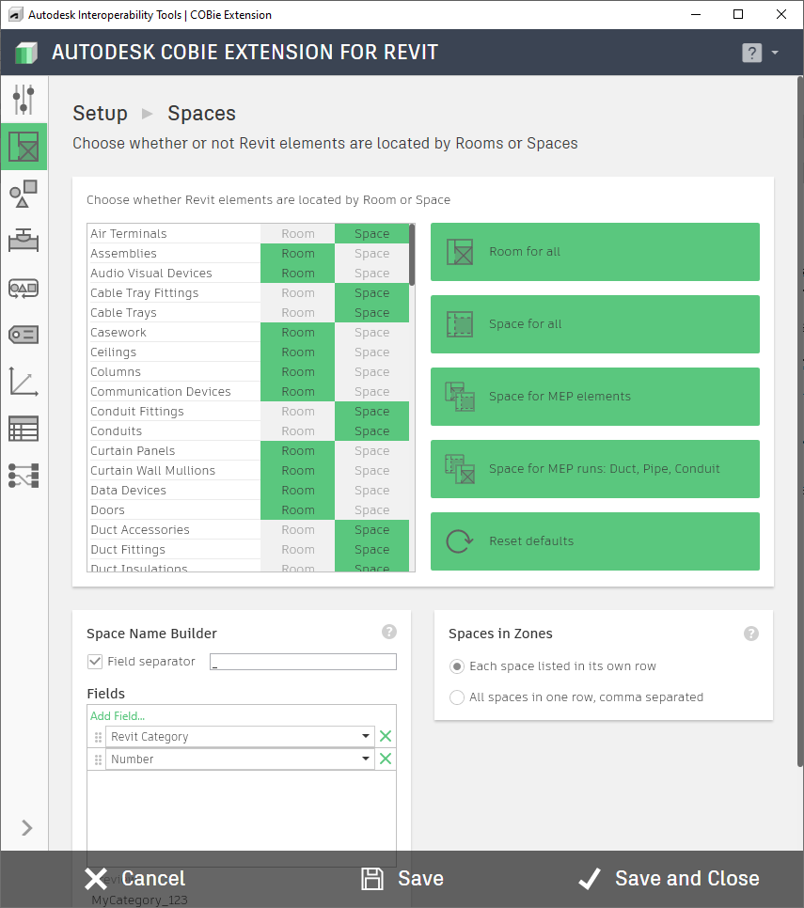The width and height of the screenshot is (804, 908).
Task: Open the help menu dropdown in header
Action: (760, 53)
